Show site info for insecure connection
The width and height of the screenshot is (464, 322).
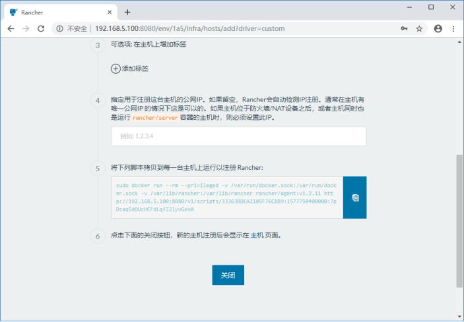[60, 28]
